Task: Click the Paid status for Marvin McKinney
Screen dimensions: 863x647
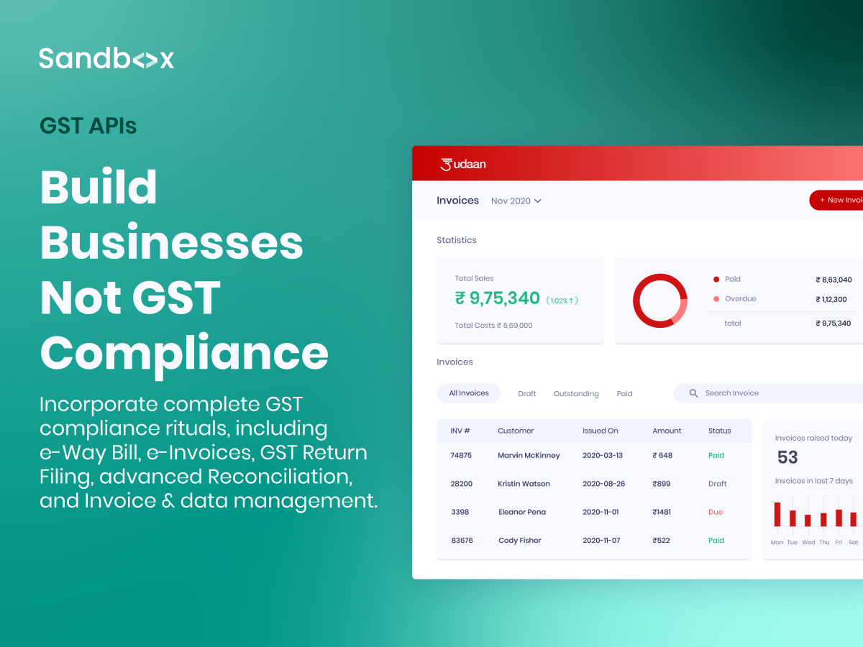Action: (x=716, y=456)
